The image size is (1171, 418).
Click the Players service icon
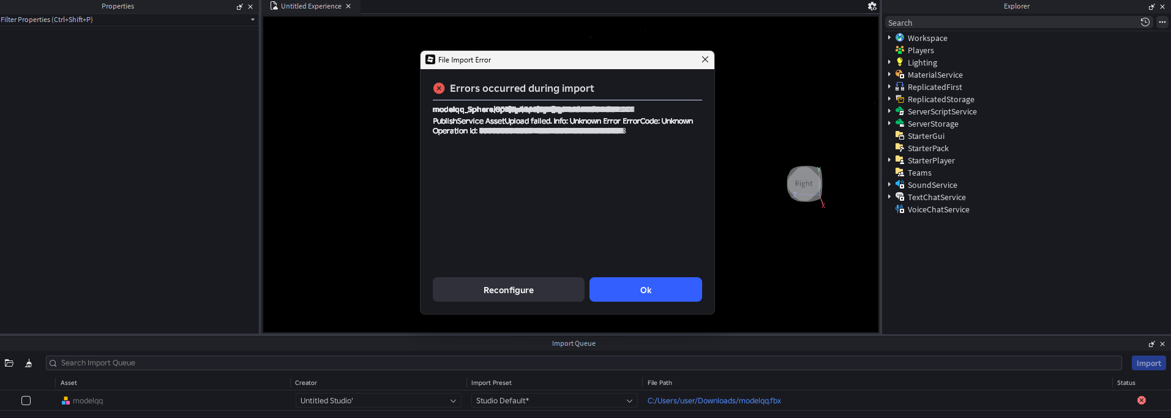pos(900,50)
